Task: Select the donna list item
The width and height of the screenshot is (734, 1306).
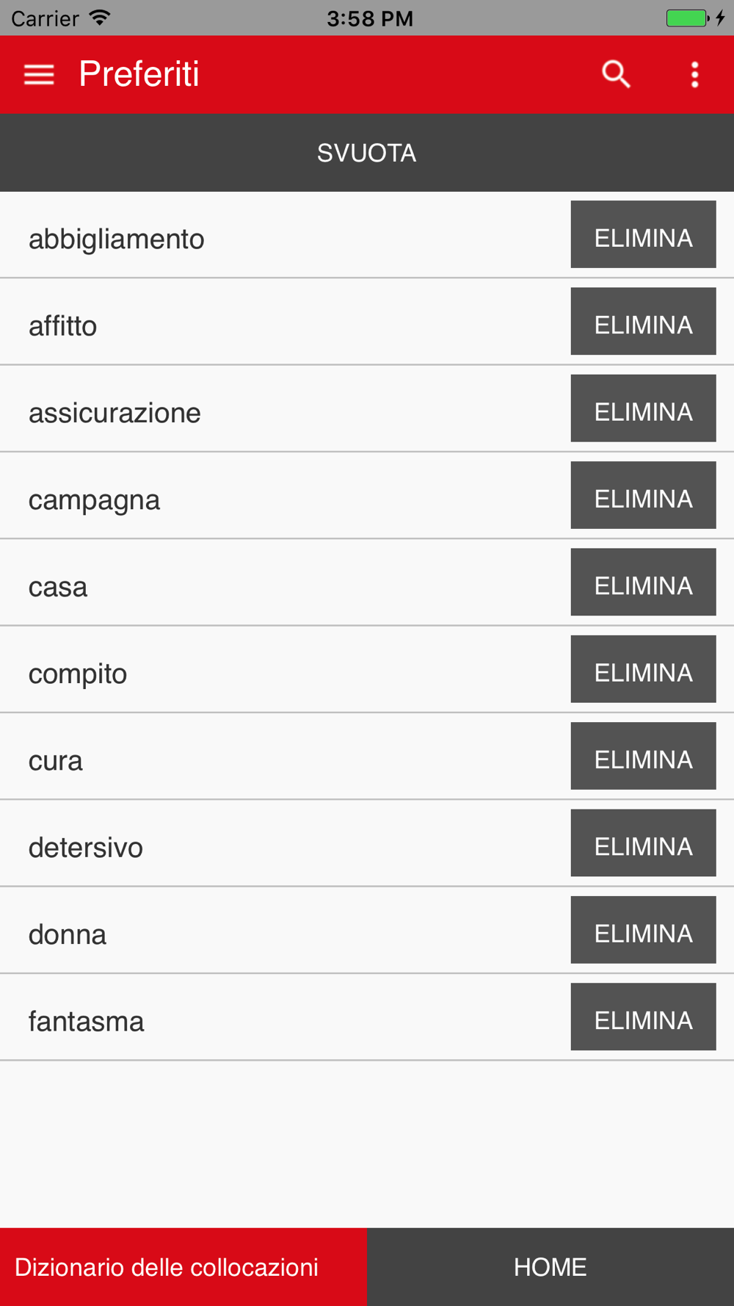Action: pos(68,934)
